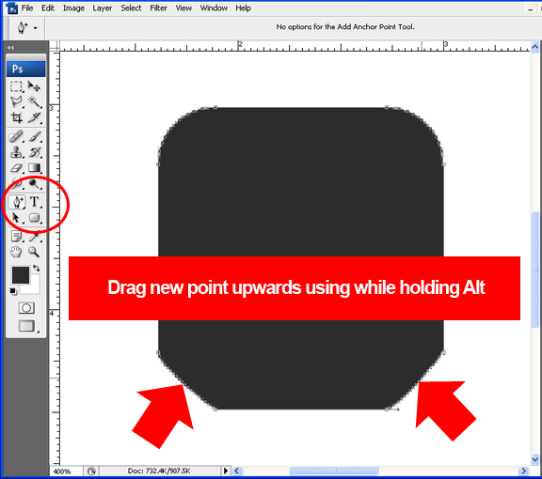Open the View menu
This screenshot has height=479, width=542.
[183, 8]
